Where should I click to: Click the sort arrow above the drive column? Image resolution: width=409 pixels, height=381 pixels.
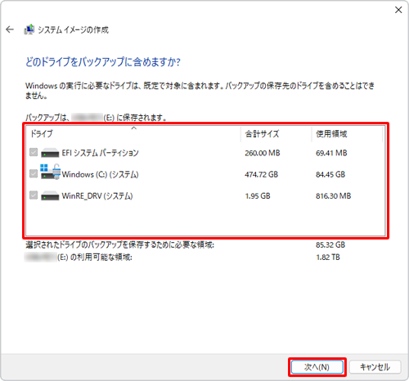[134, 128]
